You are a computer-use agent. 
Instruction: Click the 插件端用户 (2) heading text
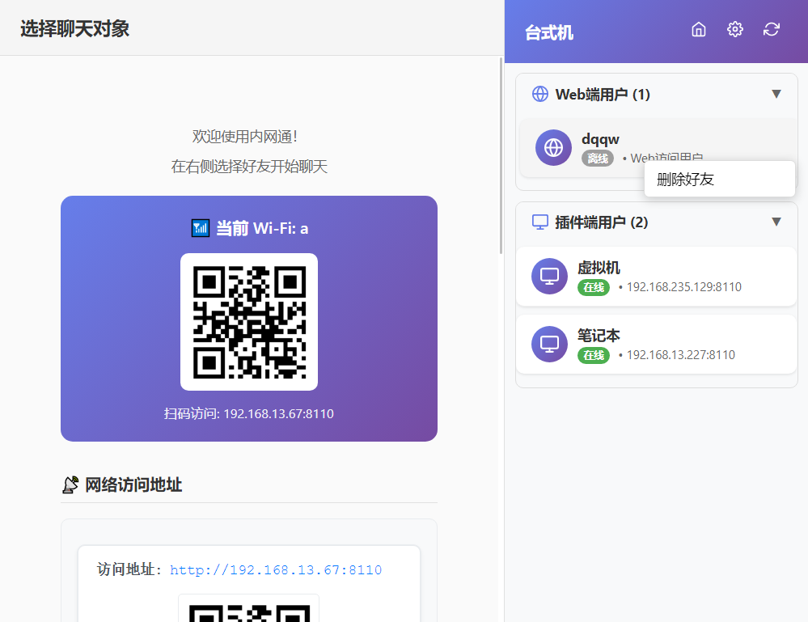[602, 222]
